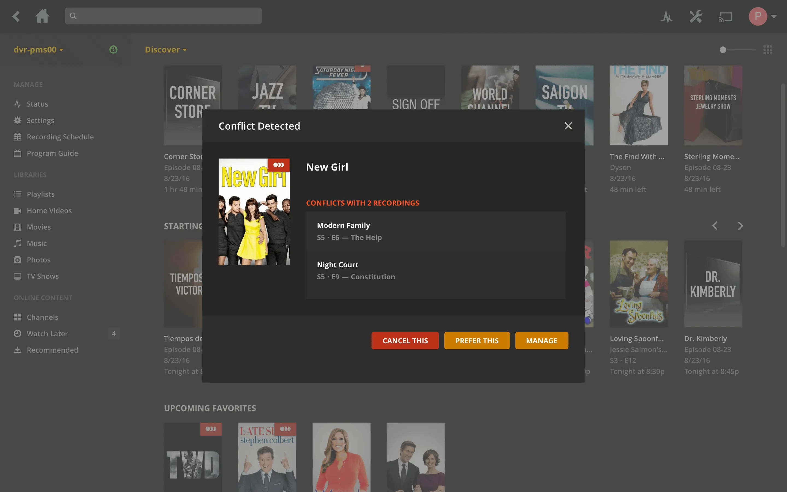
Task: Expand the dvr-pms00 device dropdown
Action: (38, 50)
